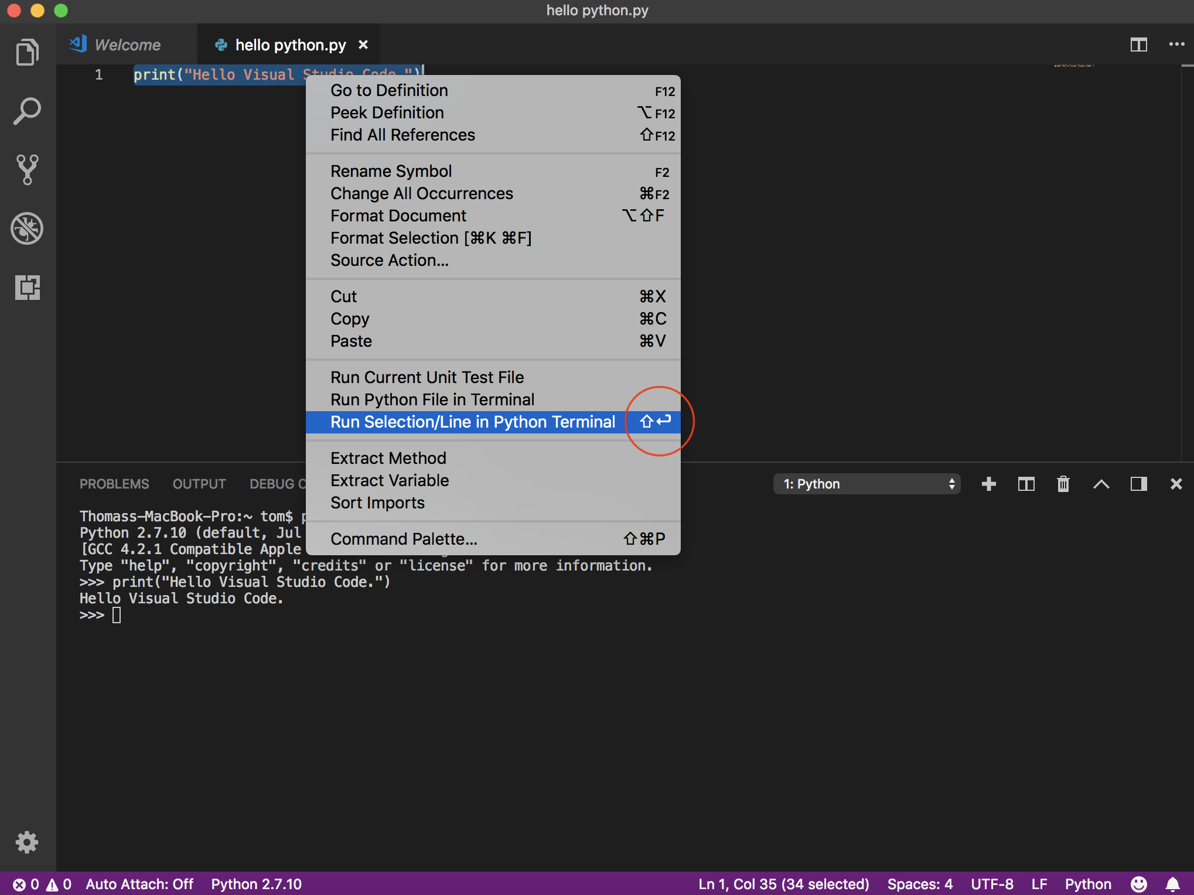Show warnings count in status bar
This screenshot has width=1194, height=895.
point(59,884)
